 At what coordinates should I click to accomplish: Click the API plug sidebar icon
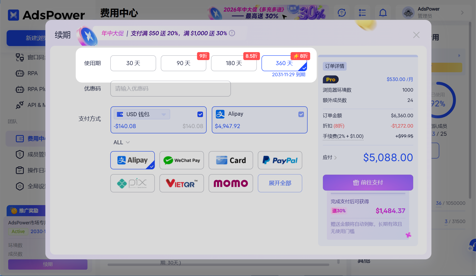click(x=20, y=105)
